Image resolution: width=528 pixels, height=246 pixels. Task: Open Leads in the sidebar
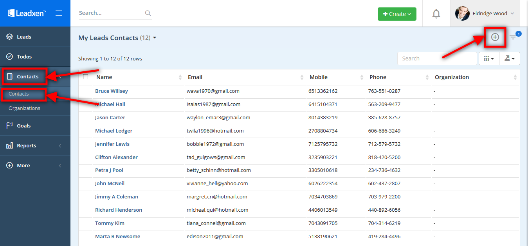35,37
